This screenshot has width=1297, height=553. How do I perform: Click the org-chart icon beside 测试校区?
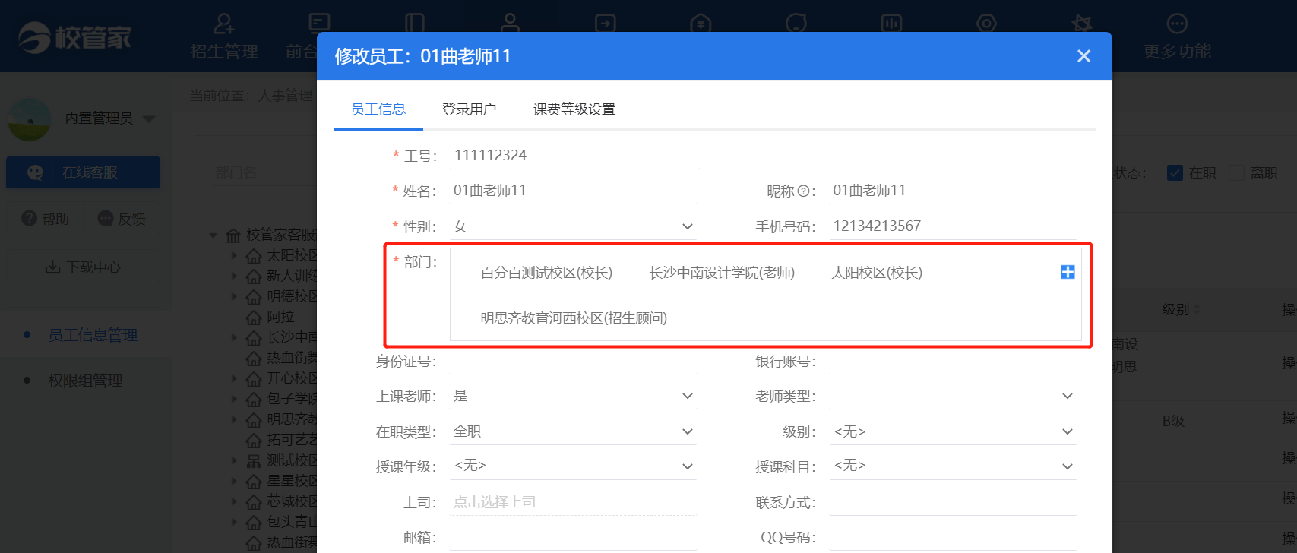[x=254, y=460]
